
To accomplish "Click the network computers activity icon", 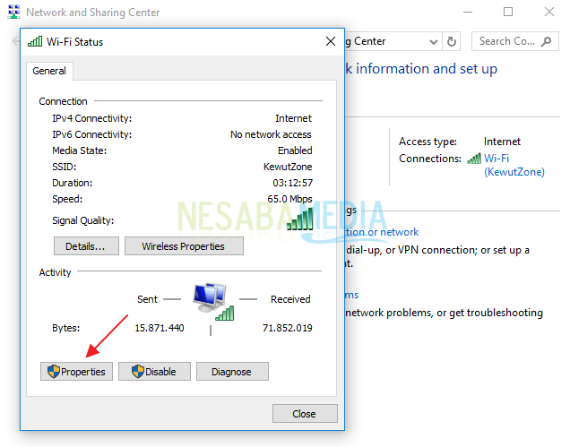I will tap(213, 302).
